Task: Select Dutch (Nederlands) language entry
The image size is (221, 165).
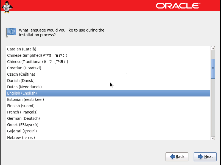Action: [24, 87]
